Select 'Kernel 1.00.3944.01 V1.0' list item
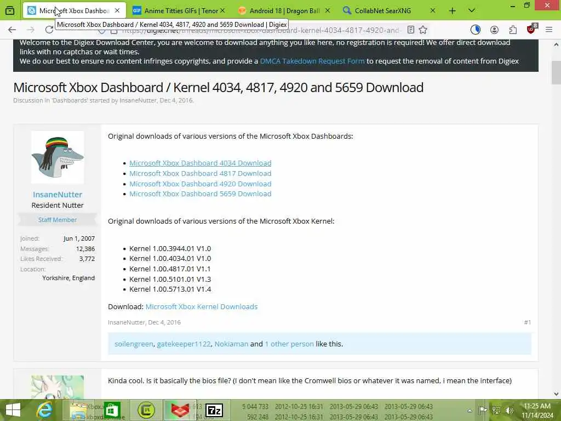The height and width of the screenshot is (421, 561). (170, 248)
